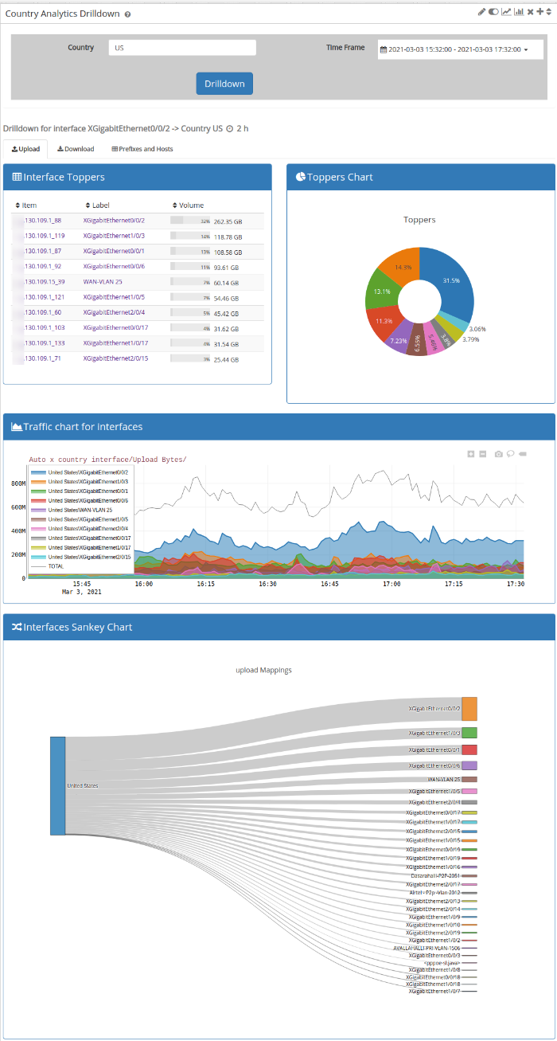Click the pencil edit icon in header
The image size is (557, 1041).
481,12
